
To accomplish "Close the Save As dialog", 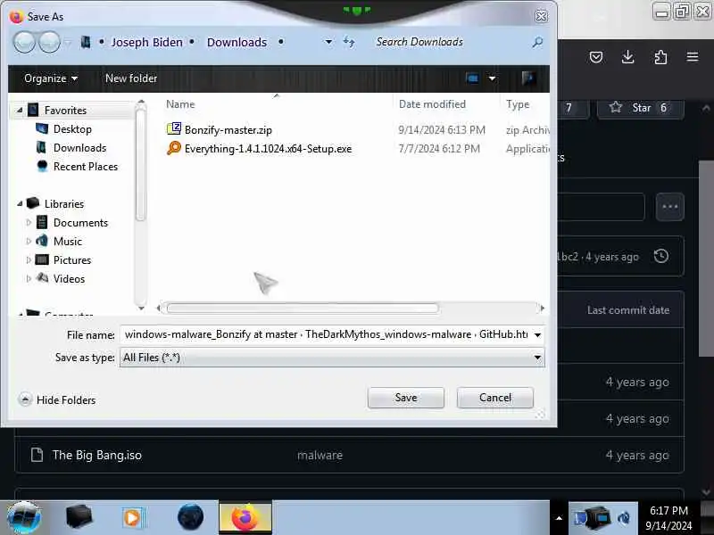I will point(541,16).
